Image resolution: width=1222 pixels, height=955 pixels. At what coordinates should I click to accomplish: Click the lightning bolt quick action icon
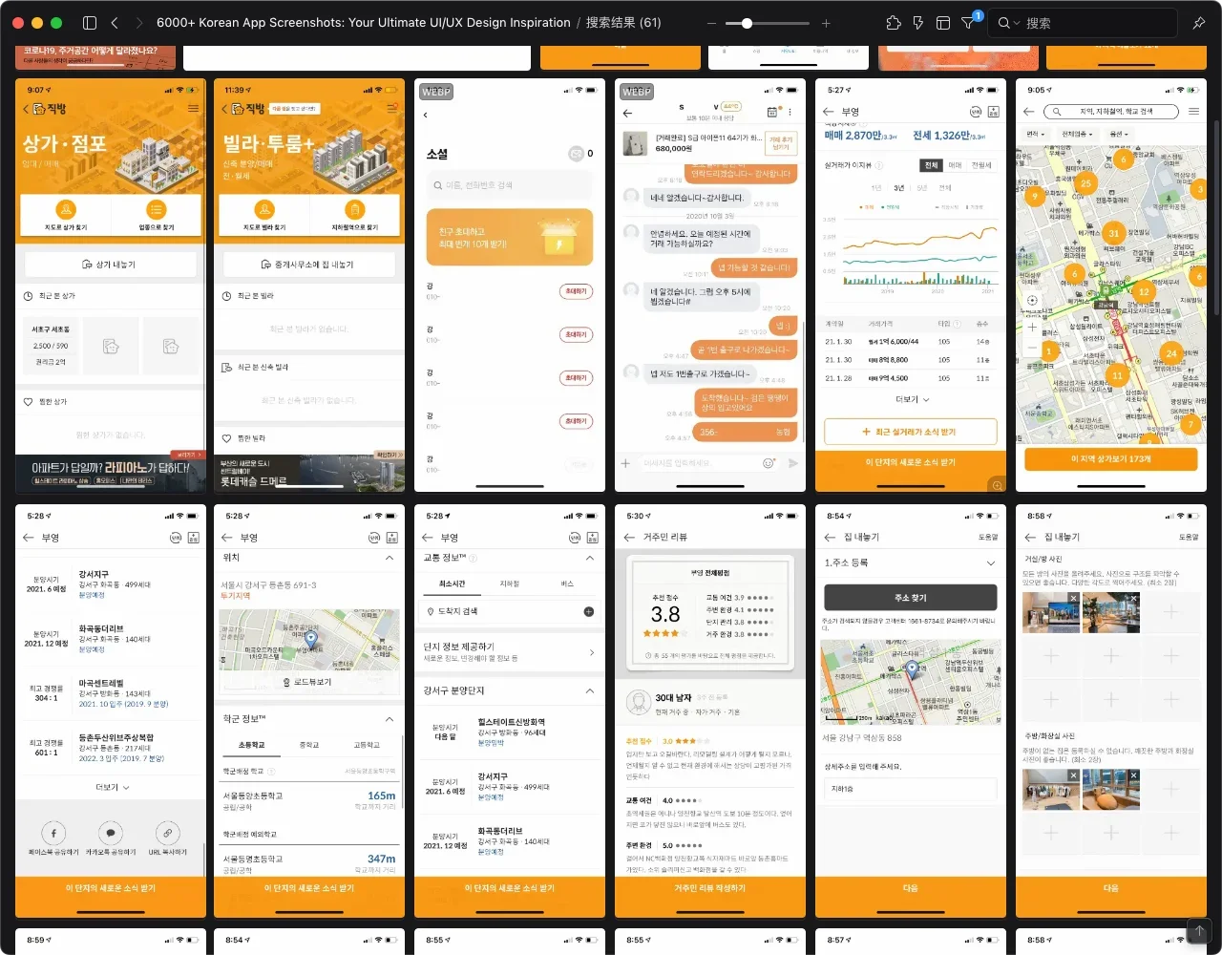click(x=917, y=23)
